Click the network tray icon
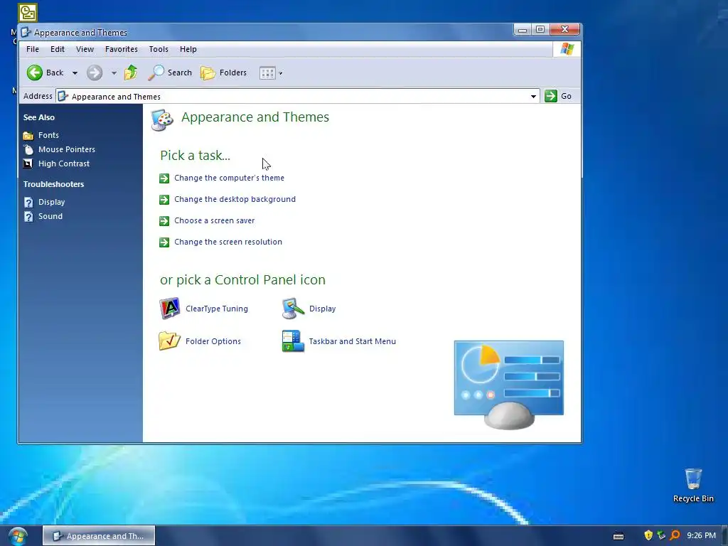This screenshot has width=728, height=546. [661, 535]
